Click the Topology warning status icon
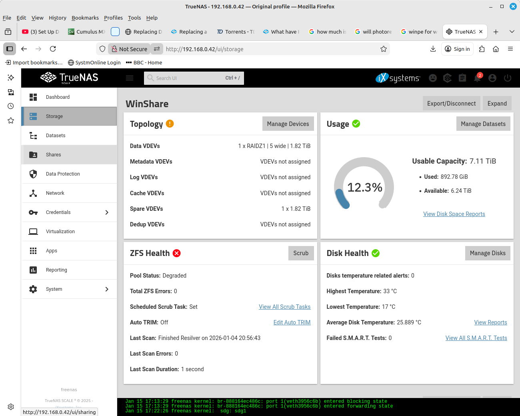 170,124
